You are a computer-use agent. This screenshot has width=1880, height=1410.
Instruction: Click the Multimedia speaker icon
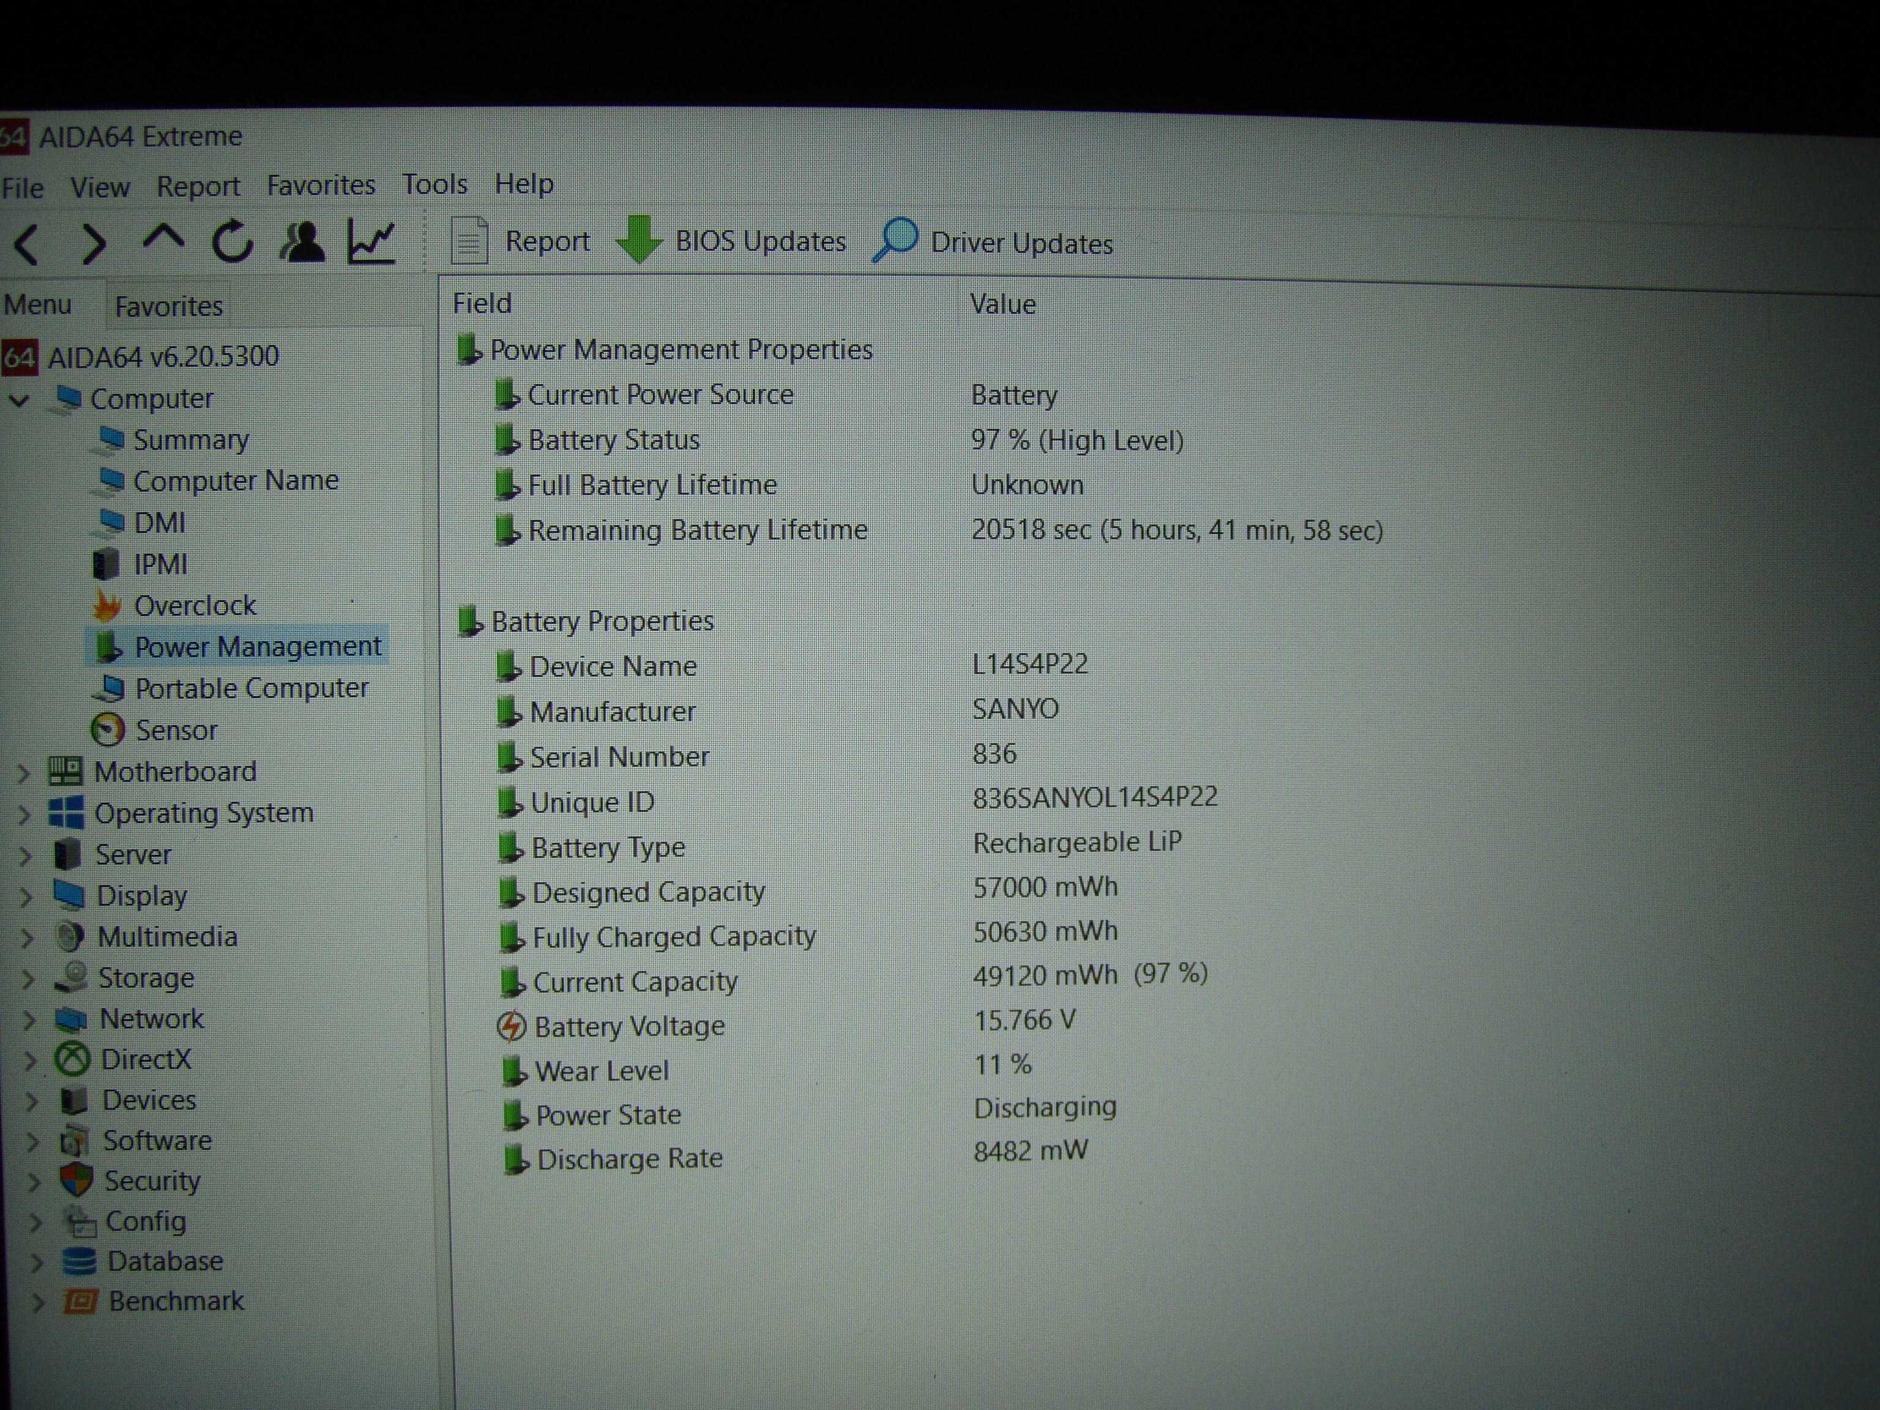point(69,936)
